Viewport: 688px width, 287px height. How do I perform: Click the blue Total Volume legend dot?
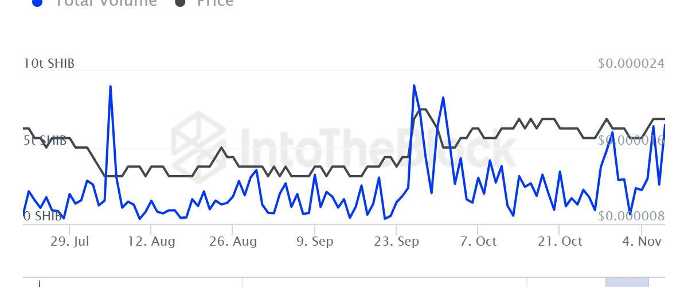point(37,2)
